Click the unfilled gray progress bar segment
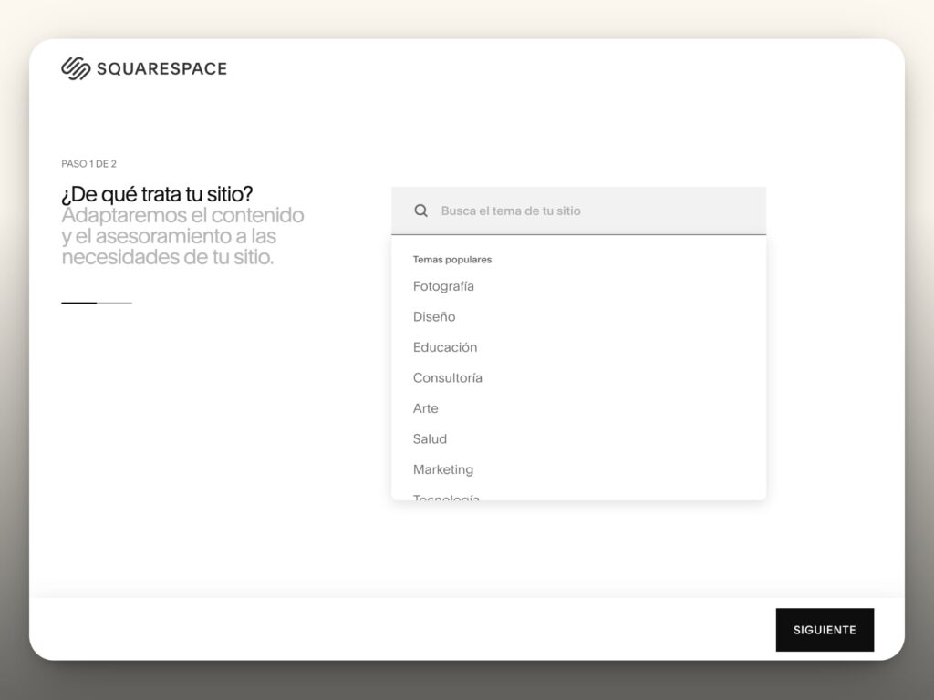Viewport: 934px width, 700px height. click(115, 303)
